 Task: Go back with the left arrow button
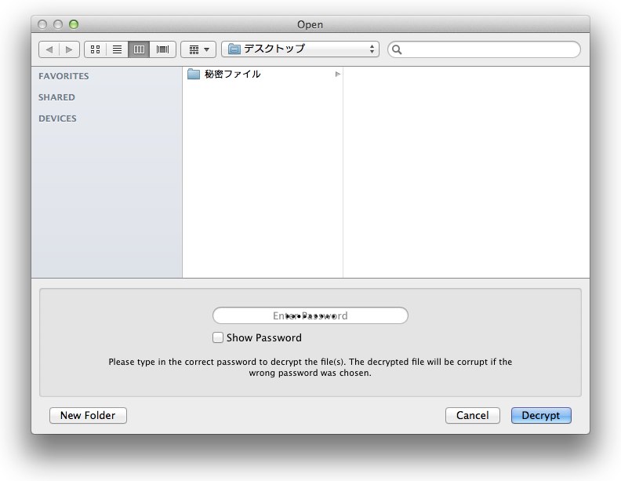(49, 49)
